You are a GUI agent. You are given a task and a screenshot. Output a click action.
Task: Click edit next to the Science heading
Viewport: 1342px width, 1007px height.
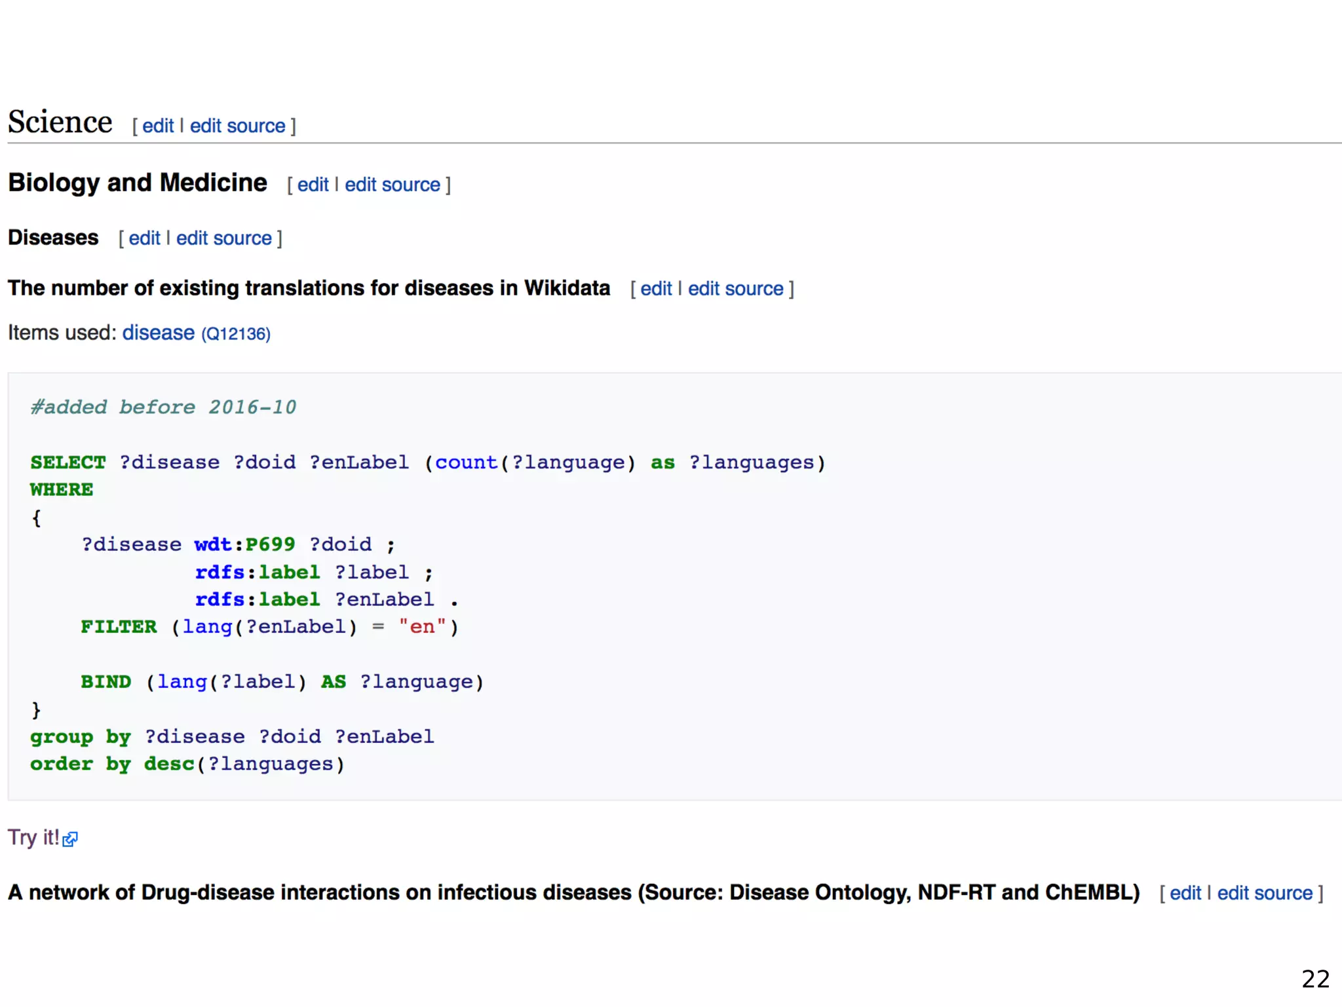pyautogui.click(x=158, y=126)
